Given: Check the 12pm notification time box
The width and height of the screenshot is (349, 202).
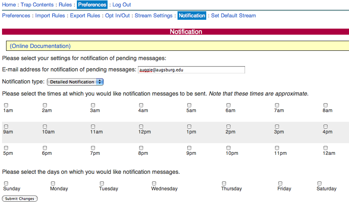Looking at the screenshot, I should pos(141,127).
